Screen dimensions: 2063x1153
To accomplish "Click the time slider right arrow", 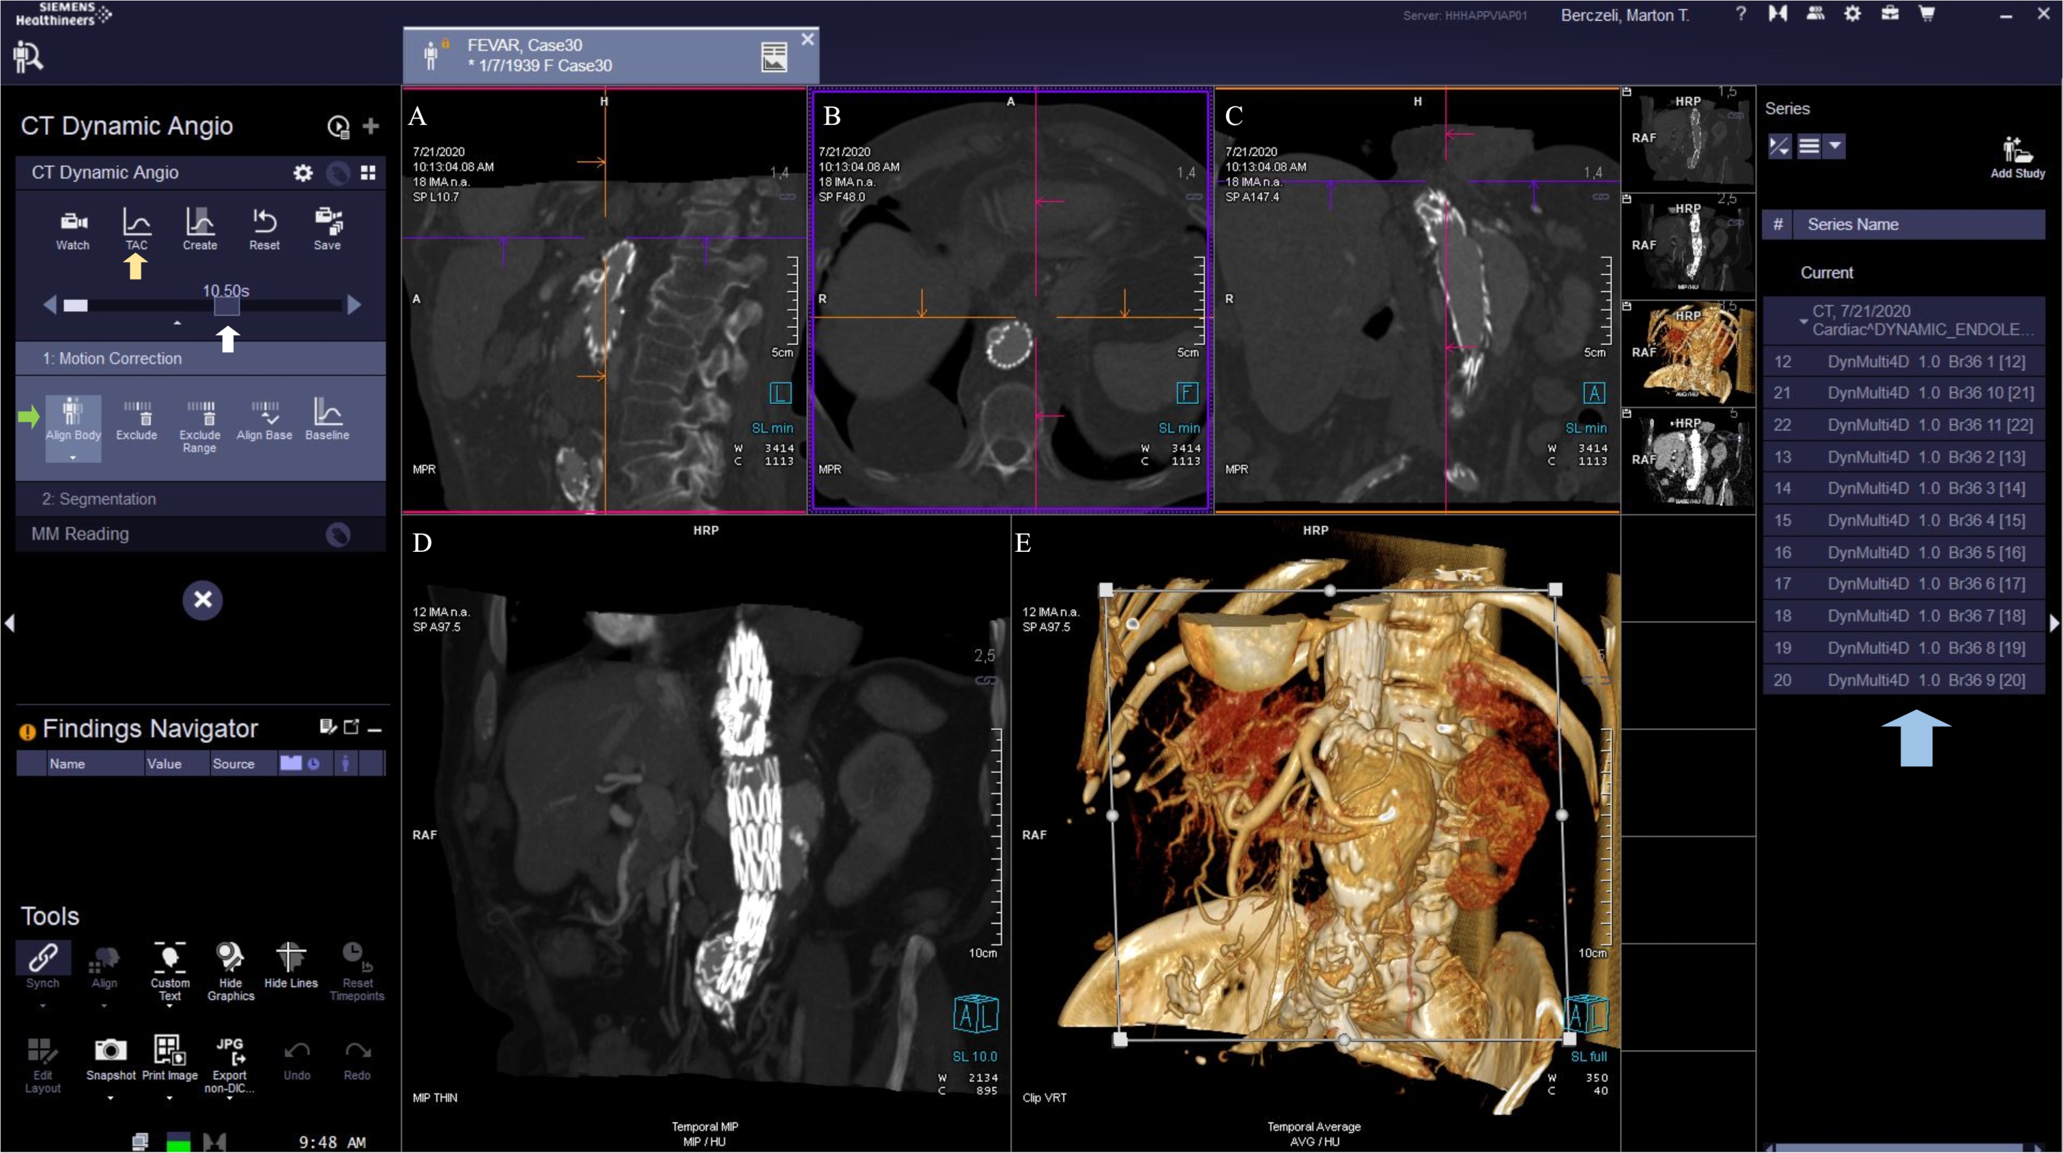I will [x=354, y=305].
